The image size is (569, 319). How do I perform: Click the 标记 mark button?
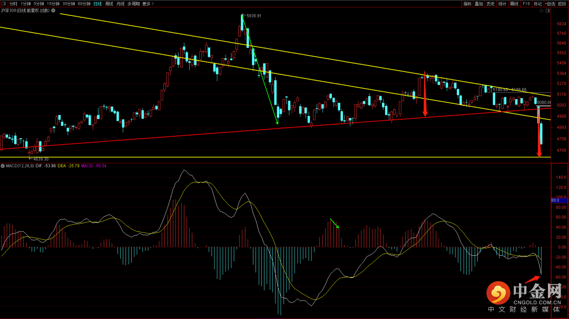coord(538,4)
